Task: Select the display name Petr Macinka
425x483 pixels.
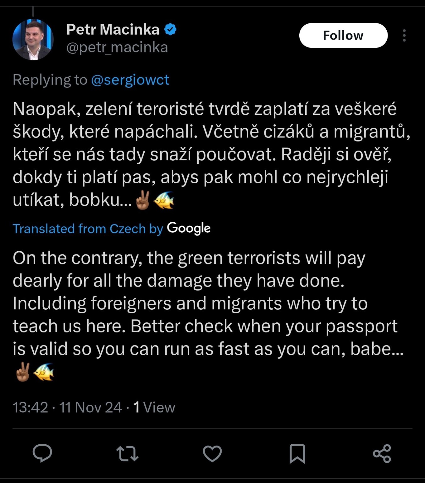Action: point(113,29)
